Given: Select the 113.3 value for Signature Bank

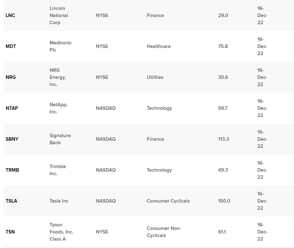Looking at the screenshot, I should pos(223,139).
